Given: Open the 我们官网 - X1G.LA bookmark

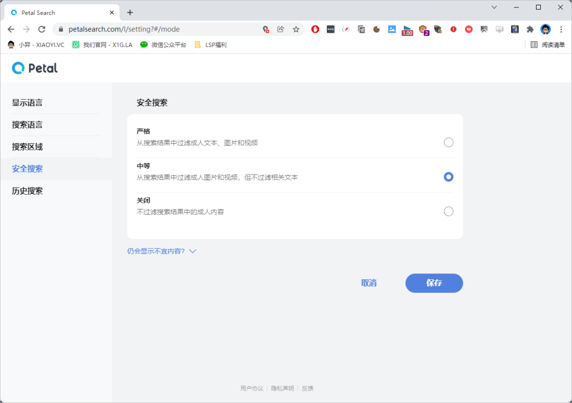Looking at the screenshot, I should coord(102,45).
